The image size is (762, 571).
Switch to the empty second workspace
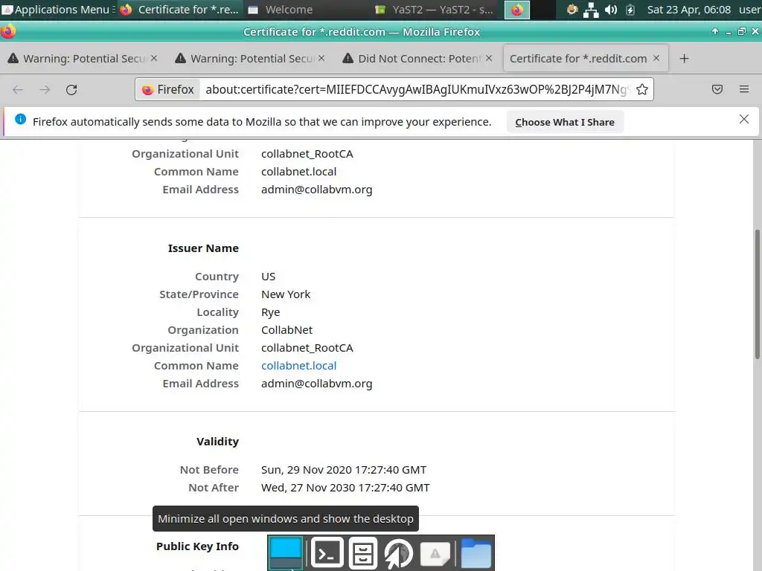coord(542,10)
